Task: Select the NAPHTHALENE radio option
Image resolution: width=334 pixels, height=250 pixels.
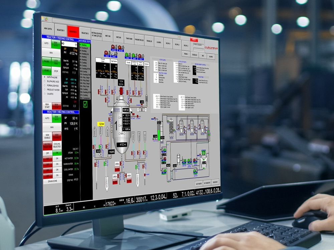Action: pyautogui.click(x=45, y=77)
